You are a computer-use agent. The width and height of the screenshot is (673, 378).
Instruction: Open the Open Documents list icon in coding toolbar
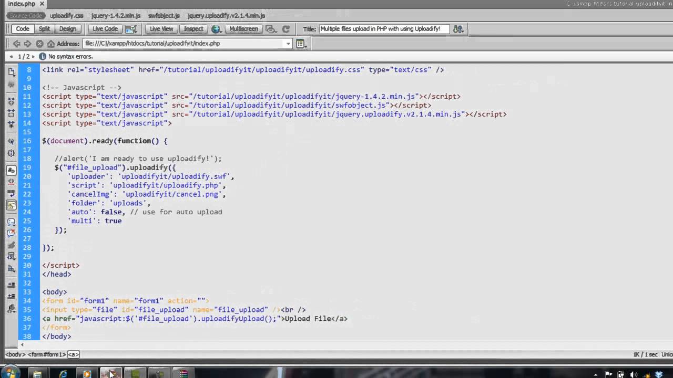coord(11,72)
